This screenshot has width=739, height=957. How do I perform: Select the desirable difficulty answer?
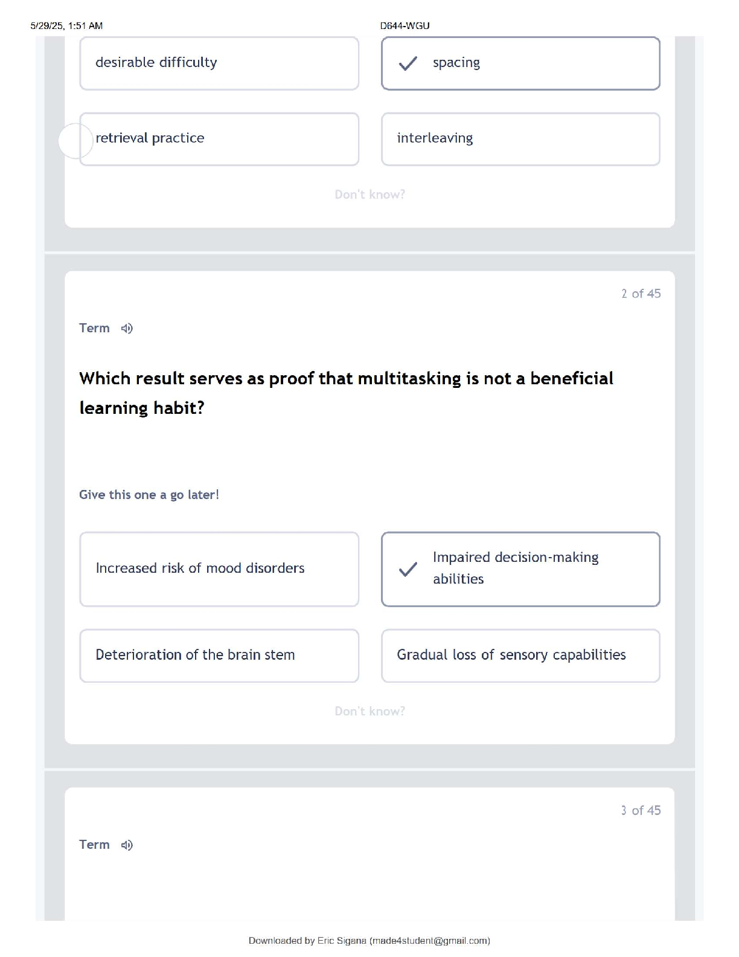point(219,63)
